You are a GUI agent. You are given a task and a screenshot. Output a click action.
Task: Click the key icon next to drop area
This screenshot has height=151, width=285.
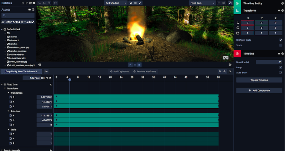tap(46, 71)
